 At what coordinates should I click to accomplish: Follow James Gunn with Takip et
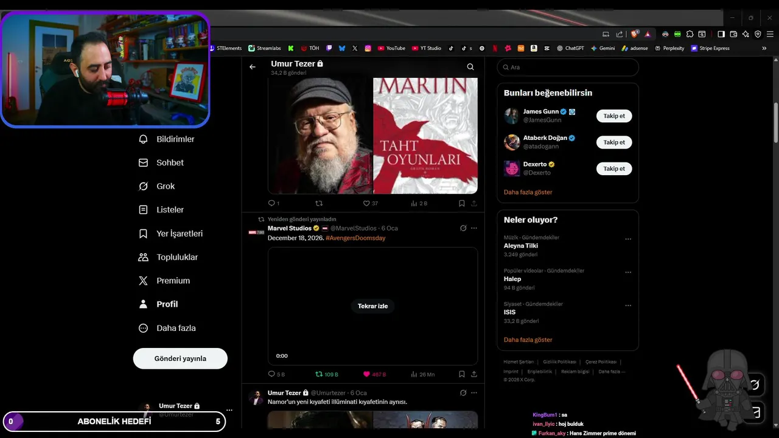[614, 116]
